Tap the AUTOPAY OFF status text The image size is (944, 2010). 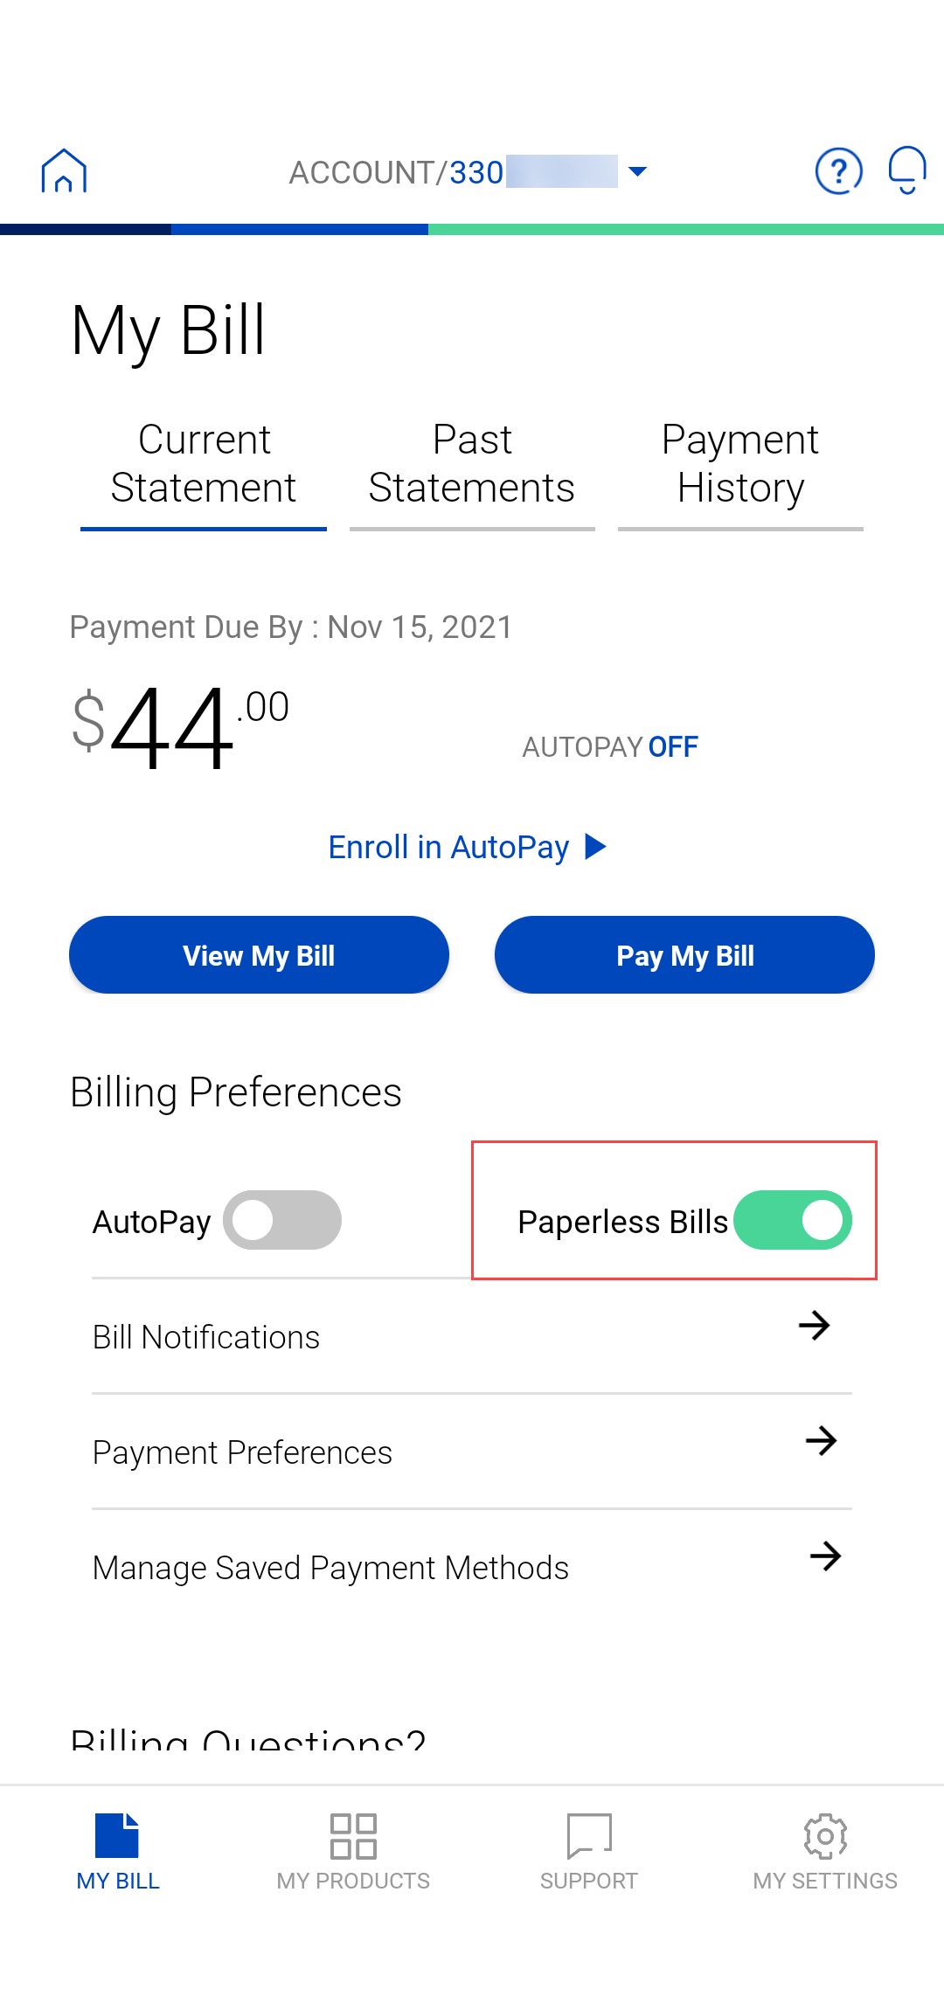(610, 747)
